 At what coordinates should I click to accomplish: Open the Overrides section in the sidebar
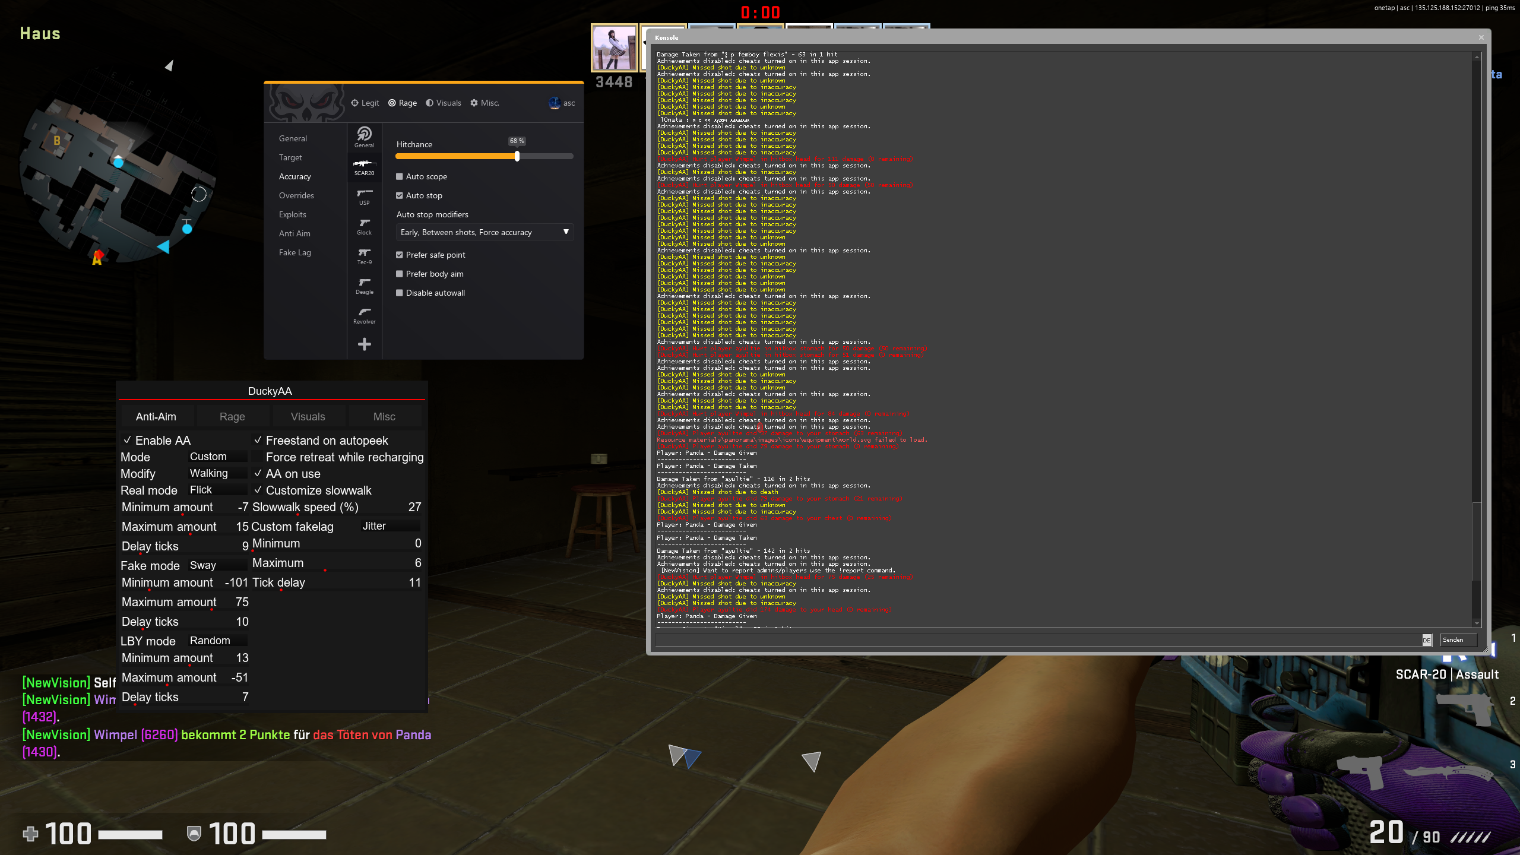(x=296, y=195)
